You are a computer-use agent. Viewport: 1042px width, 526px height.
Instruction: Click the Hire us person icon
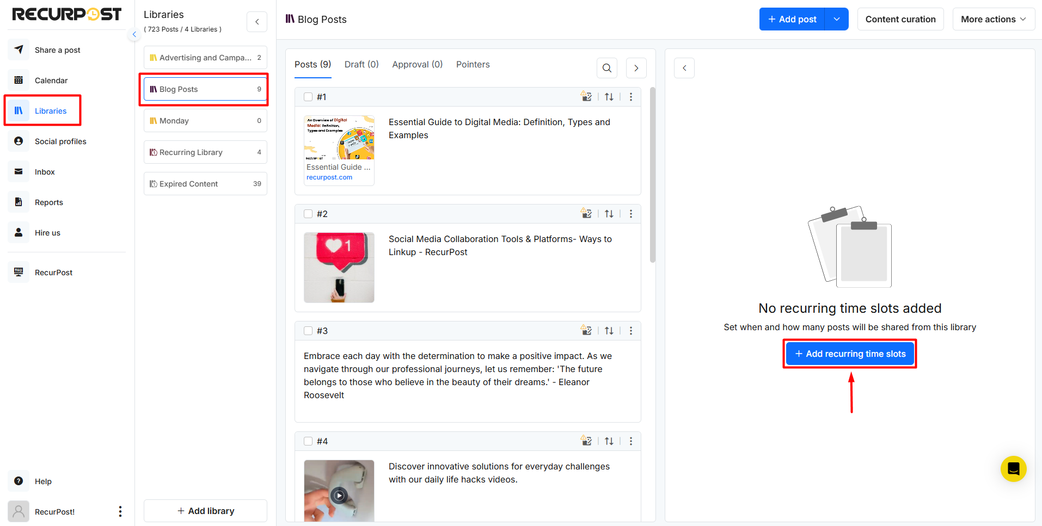pyautogui.click(x=19, y=232)
